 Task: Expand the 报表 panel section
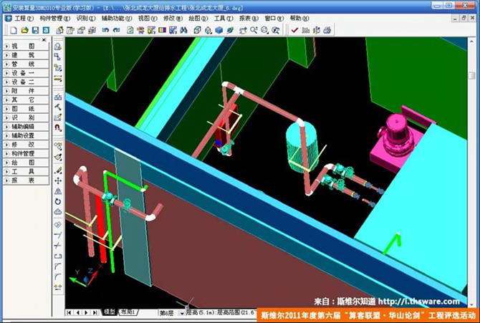point(26,180)
